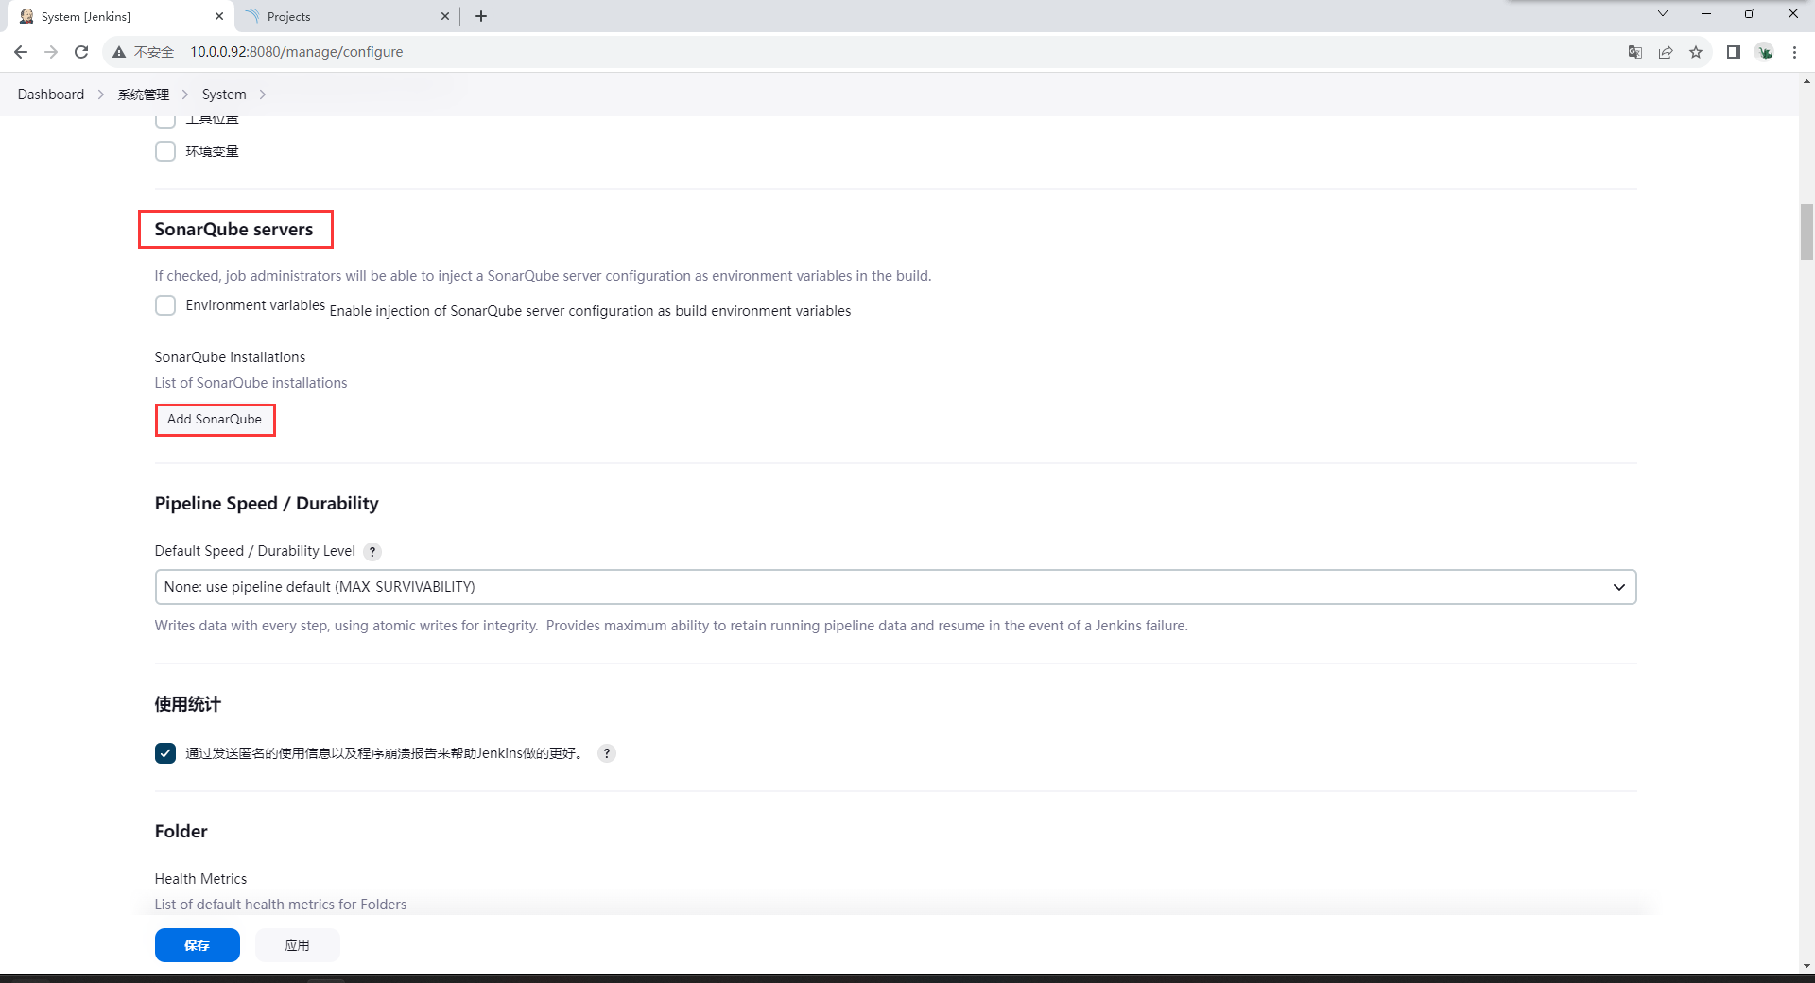The image size is (1815, 983).
Task: Bookmark this page with the star
Action: 1696,52
